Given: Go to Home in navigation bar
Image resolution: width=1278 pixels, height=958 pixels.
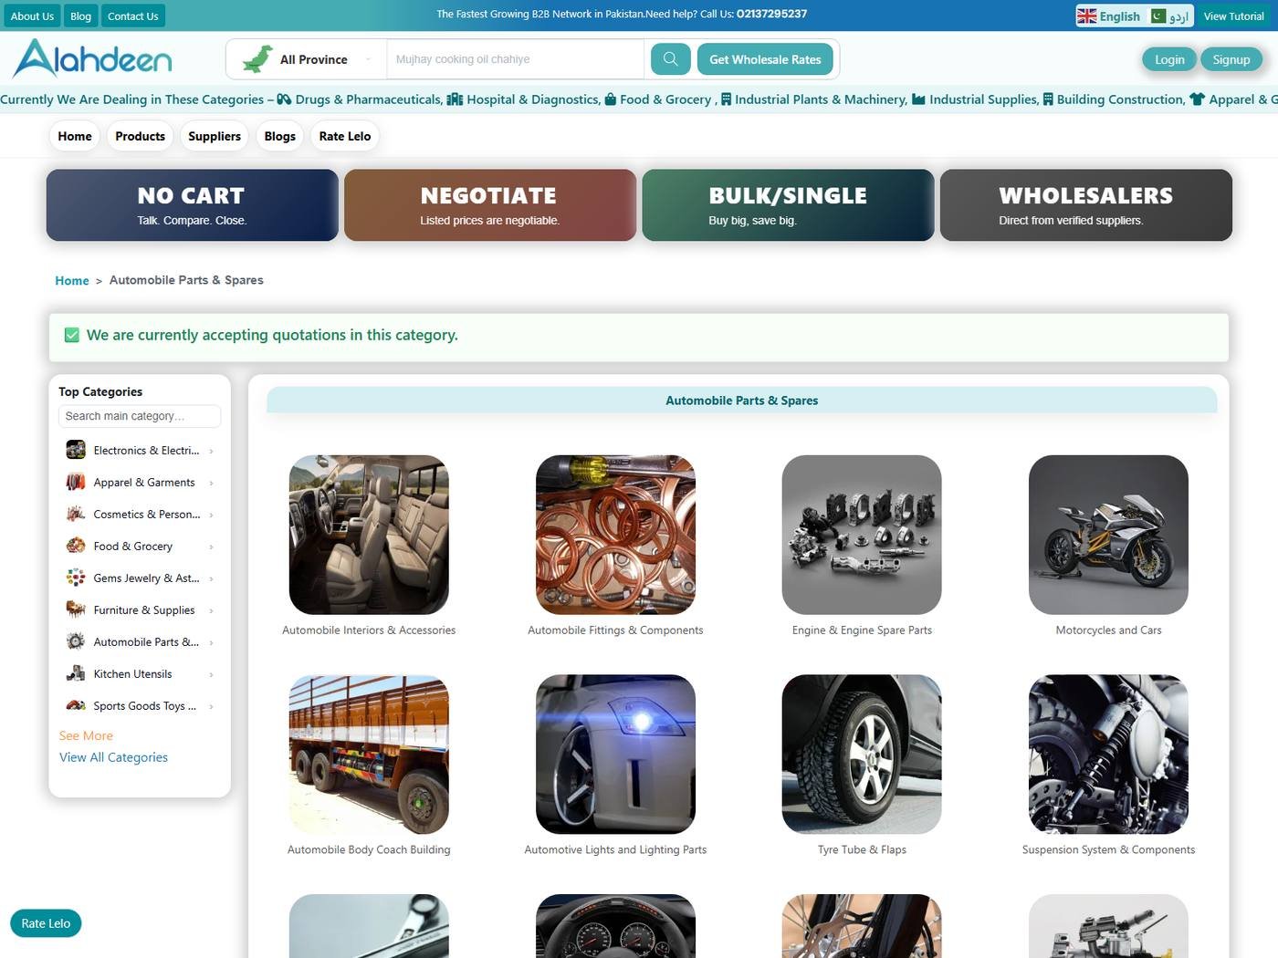Looking at the screenshot, I should [75, 136].
